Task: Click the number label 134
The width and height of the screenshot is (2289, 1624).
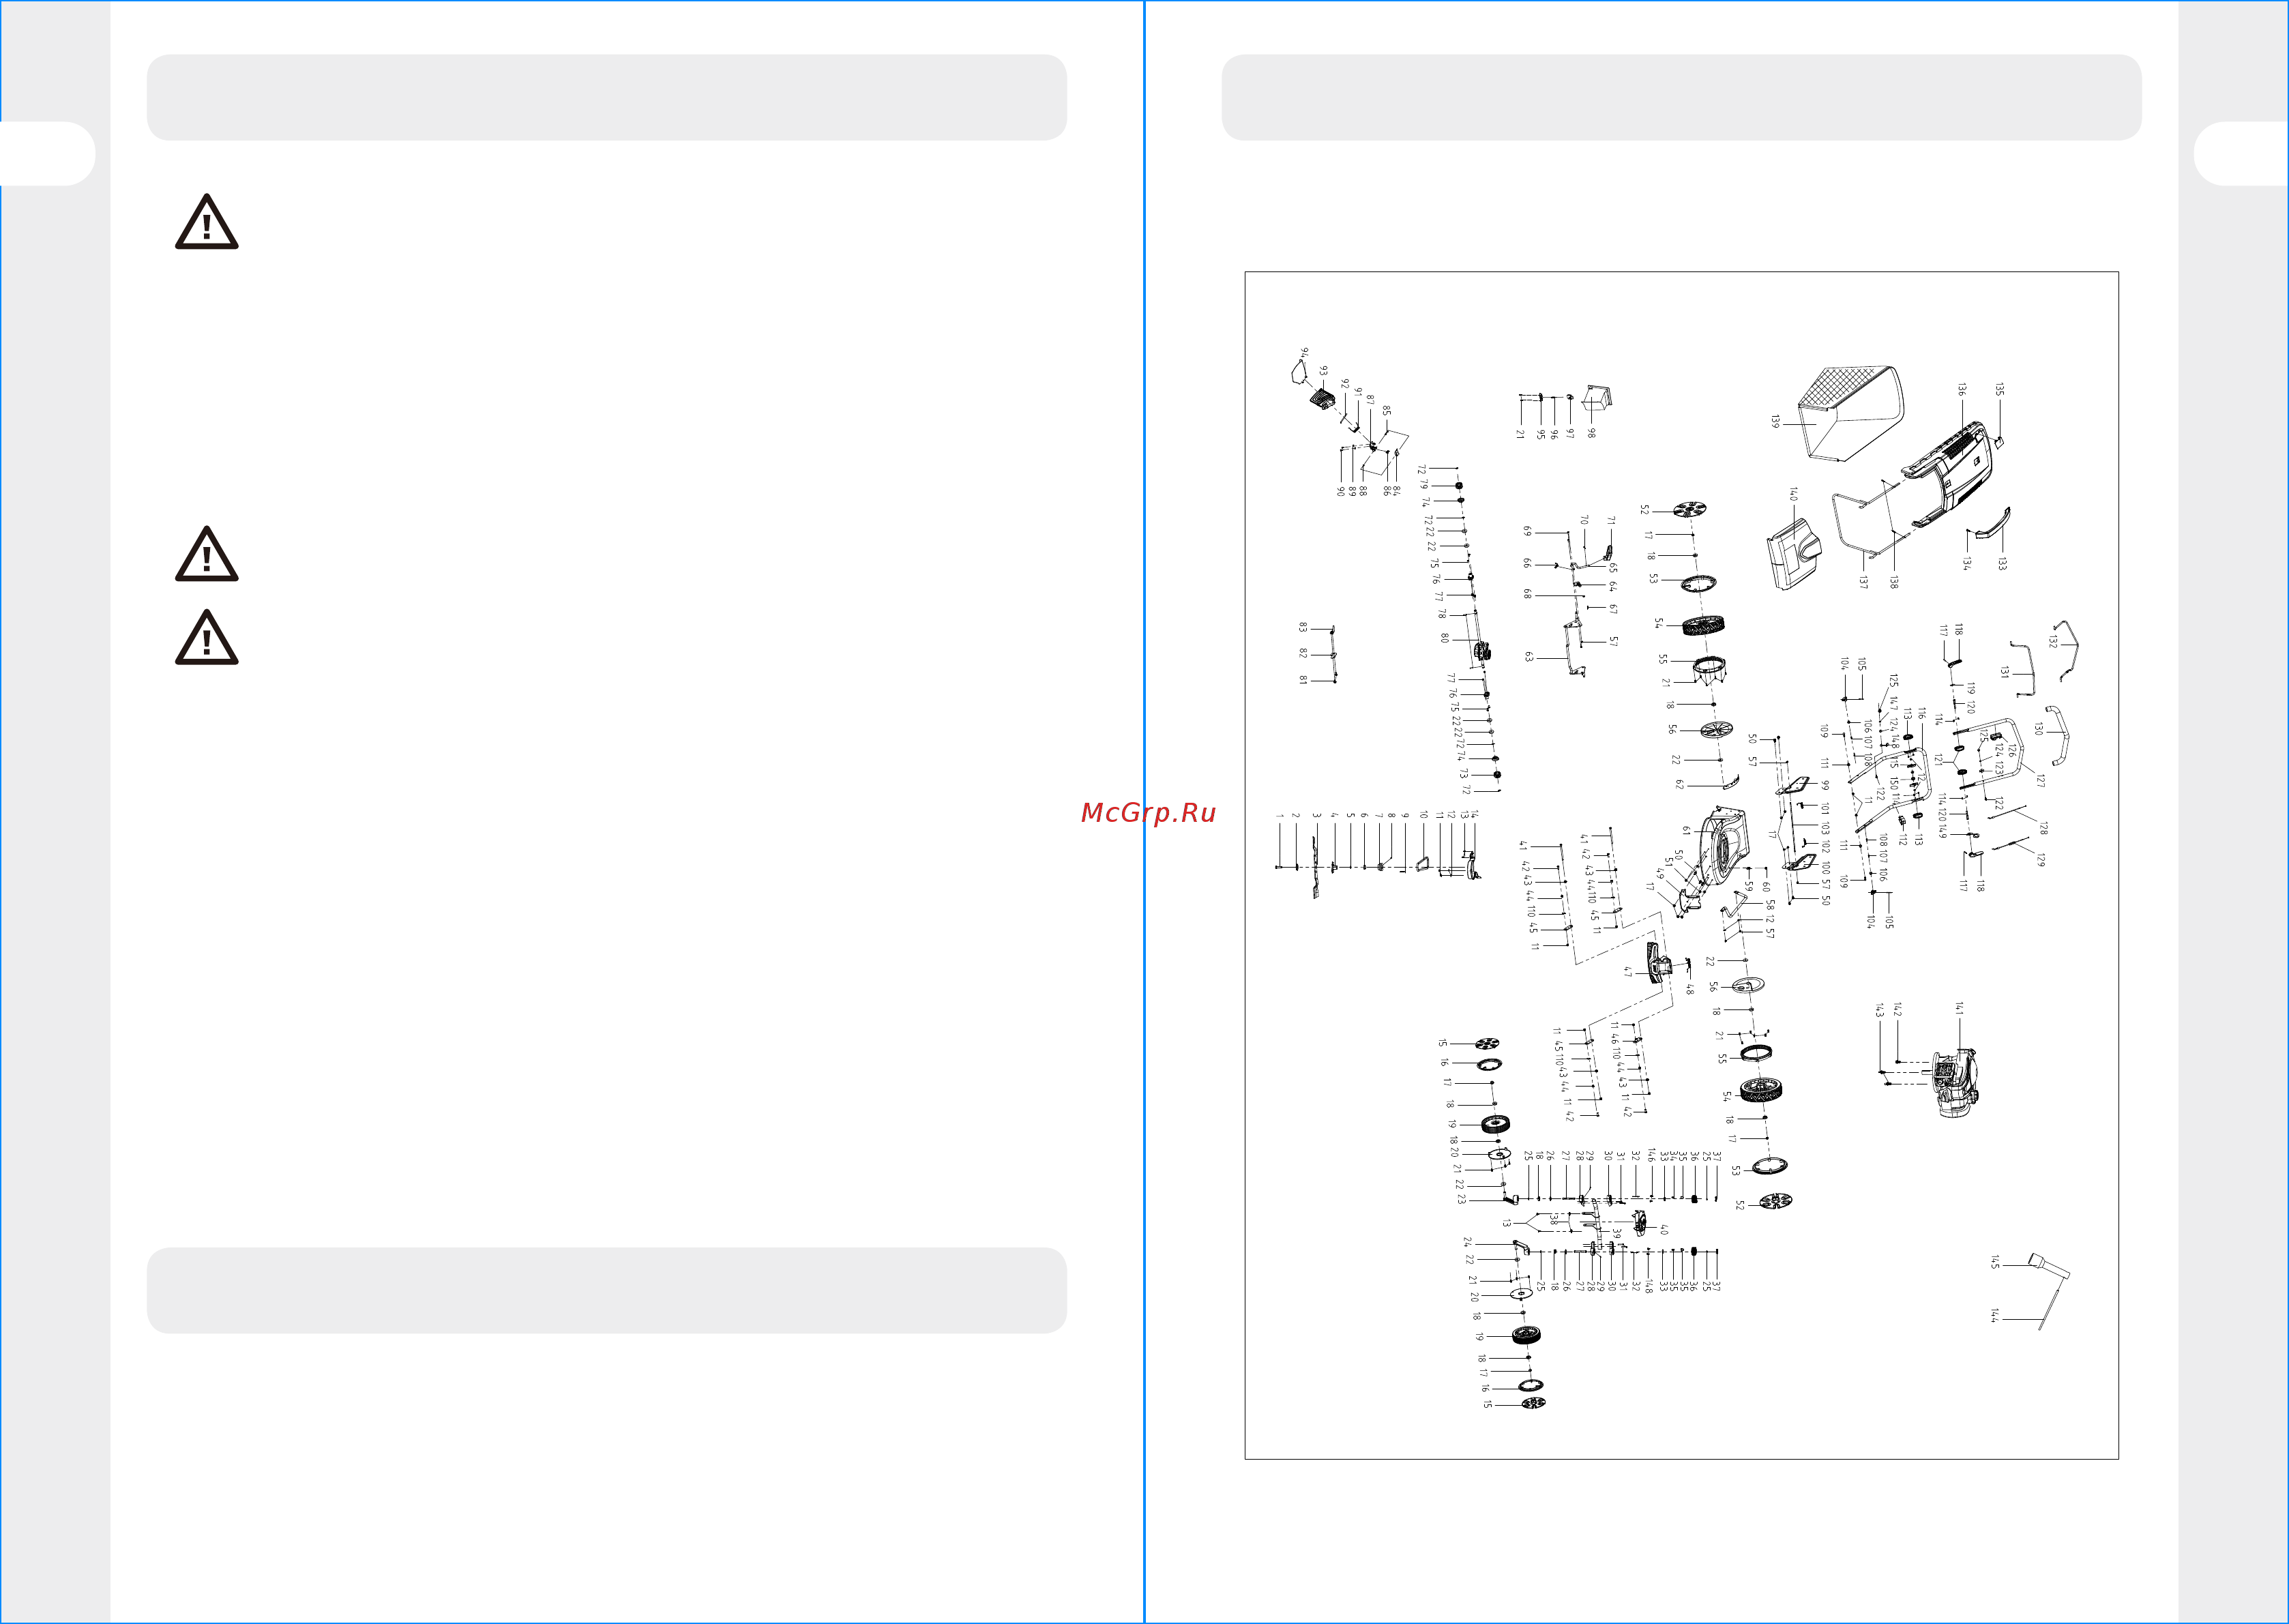Action: click(x=1966, y=564)
